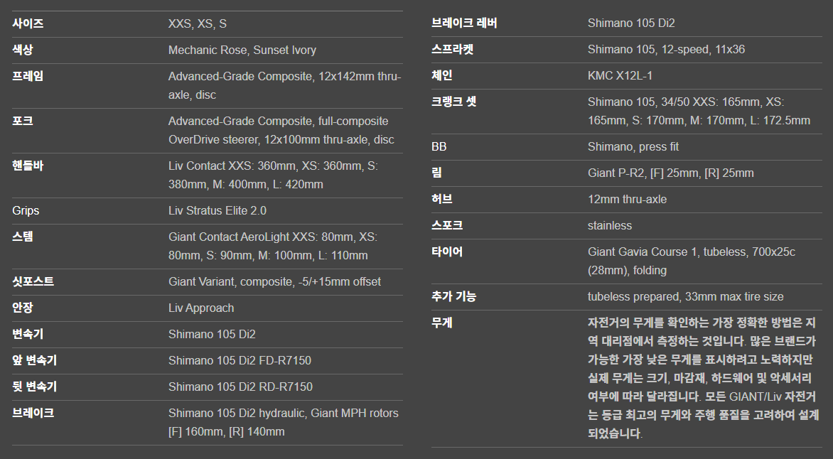Click 'Shimano 105 Di2' value beside 브레이크 레버
Image resolution: width=833 pixels, height=459 pixels.
coord(631,23)
